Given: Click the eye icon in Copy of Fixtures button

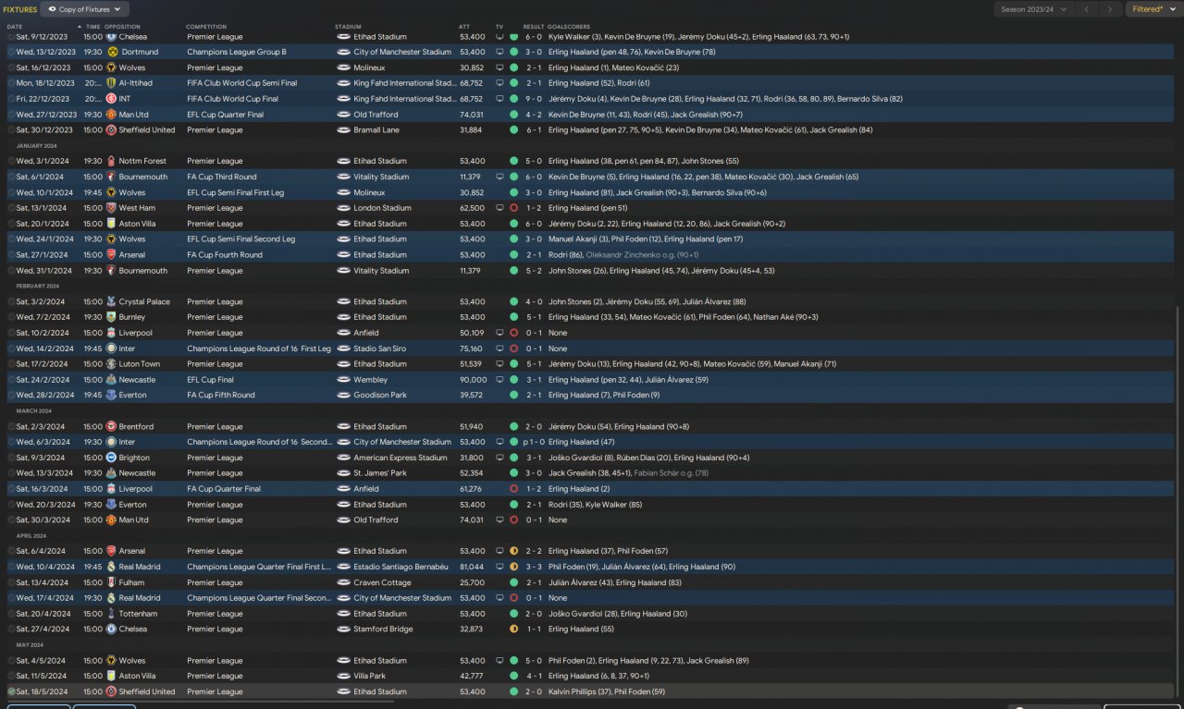Looking at the screenshot, I should pyautogui.click(x=52, y=9).
